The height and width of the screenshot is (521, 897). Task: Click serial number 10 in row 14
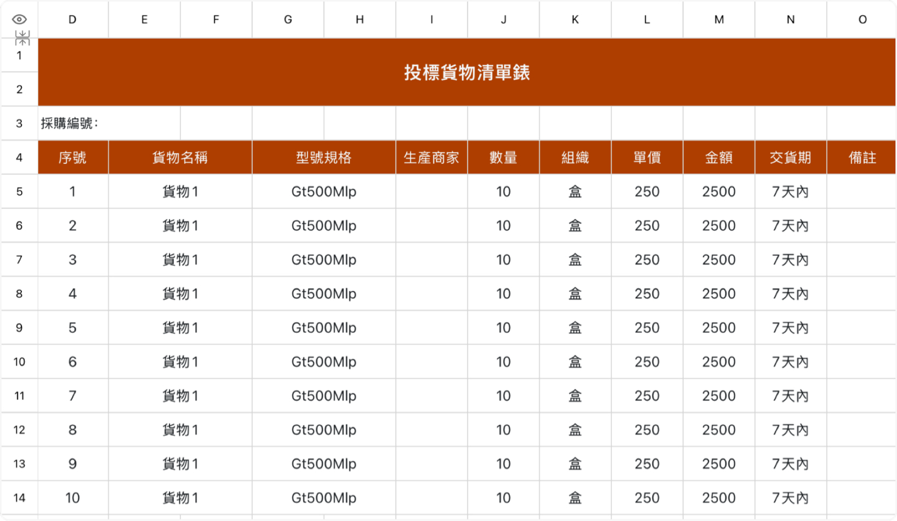(x=73, y=498)
